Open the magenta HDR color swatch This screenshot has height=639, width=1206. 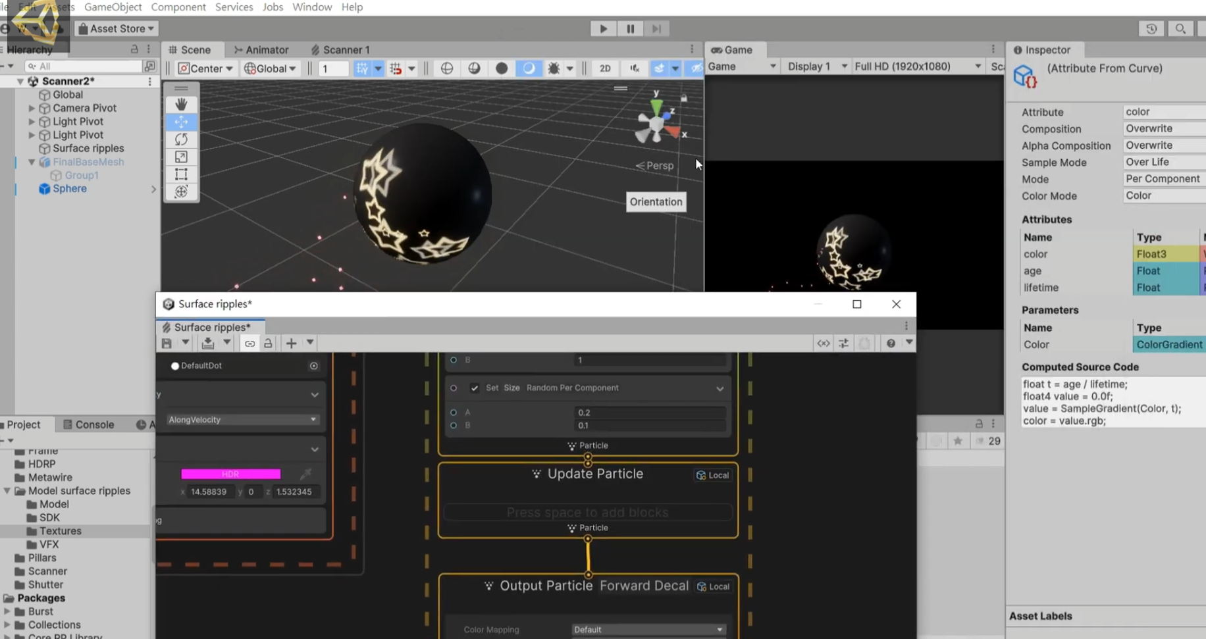[230, 474]
